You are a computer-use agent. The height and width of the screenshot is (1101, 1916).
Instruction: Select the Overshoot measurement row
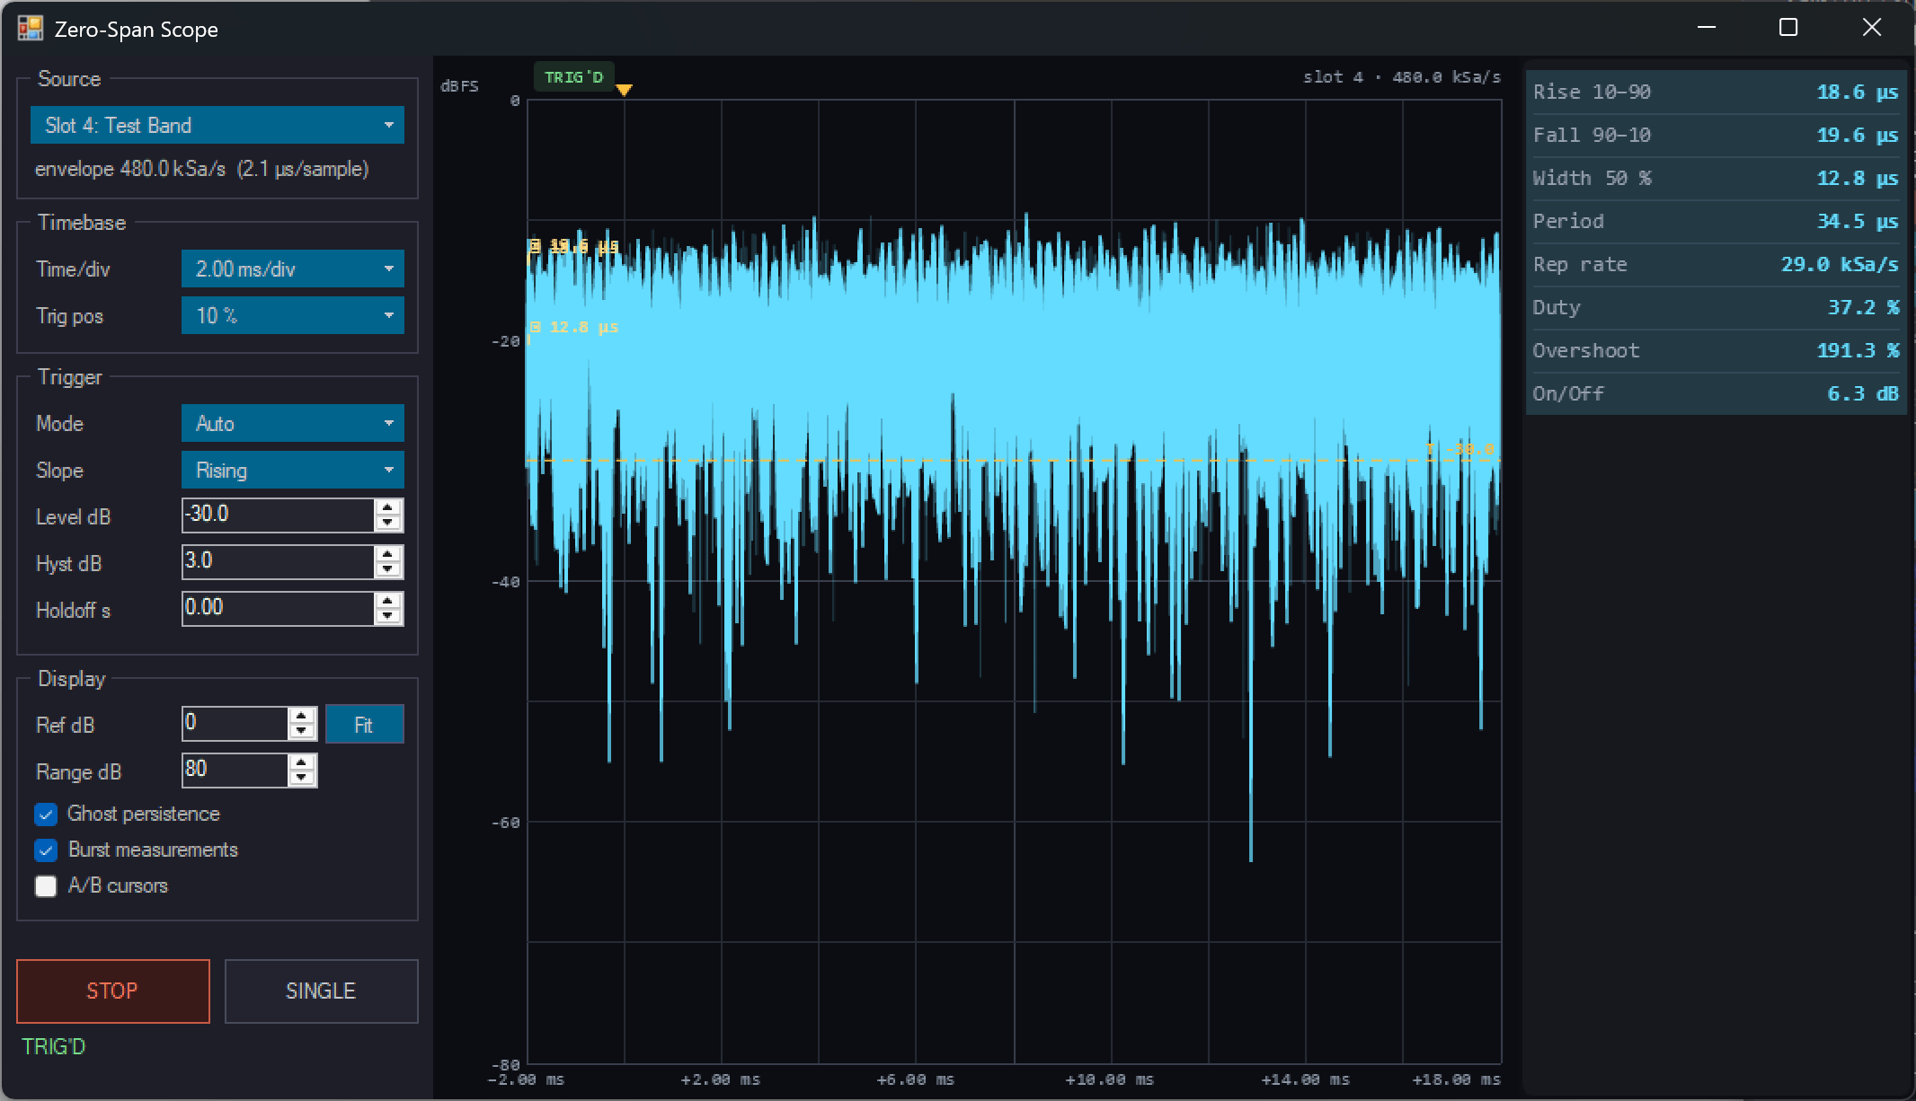pyautogui.click(x=1716, y=350)
